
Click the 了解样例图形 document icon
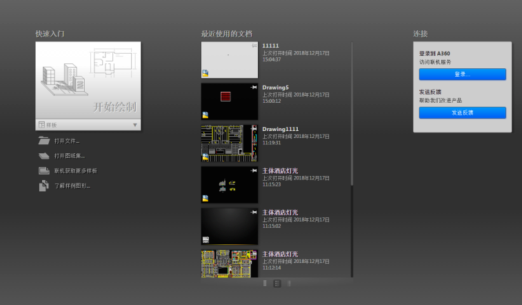[x=43, y=186]
